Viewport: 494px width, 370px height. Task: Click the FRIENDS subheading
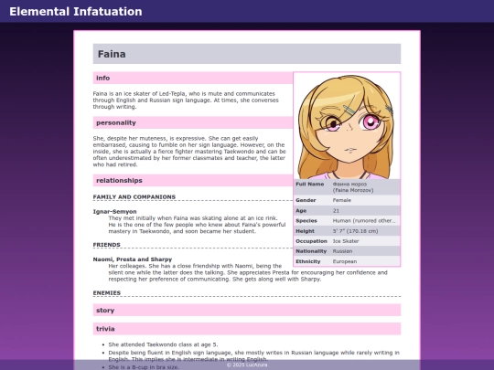[x=106, y=245]
